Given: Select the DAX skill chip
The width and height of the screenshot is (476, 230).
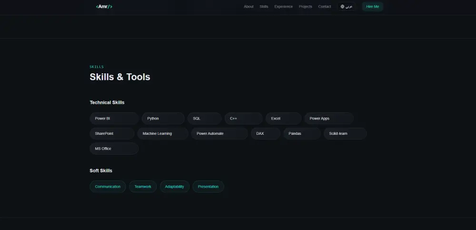Looking at the screenshot, I should coord(266,133).
